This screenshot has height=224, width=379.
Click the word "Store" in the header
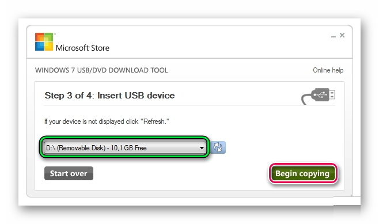point(100,48)
